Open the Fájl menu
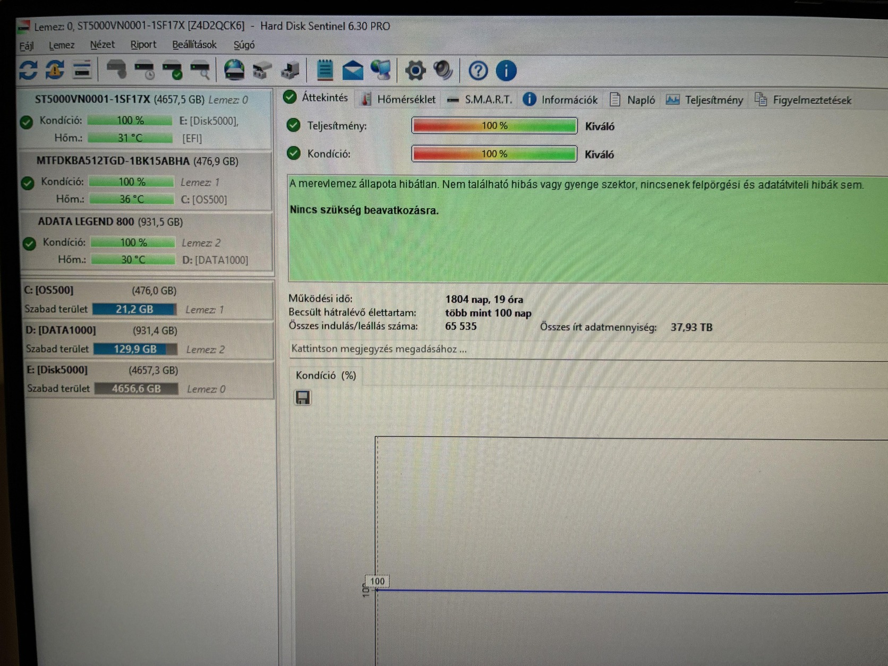This screenshot has height=666, width=888. click(x=27, y=46)
